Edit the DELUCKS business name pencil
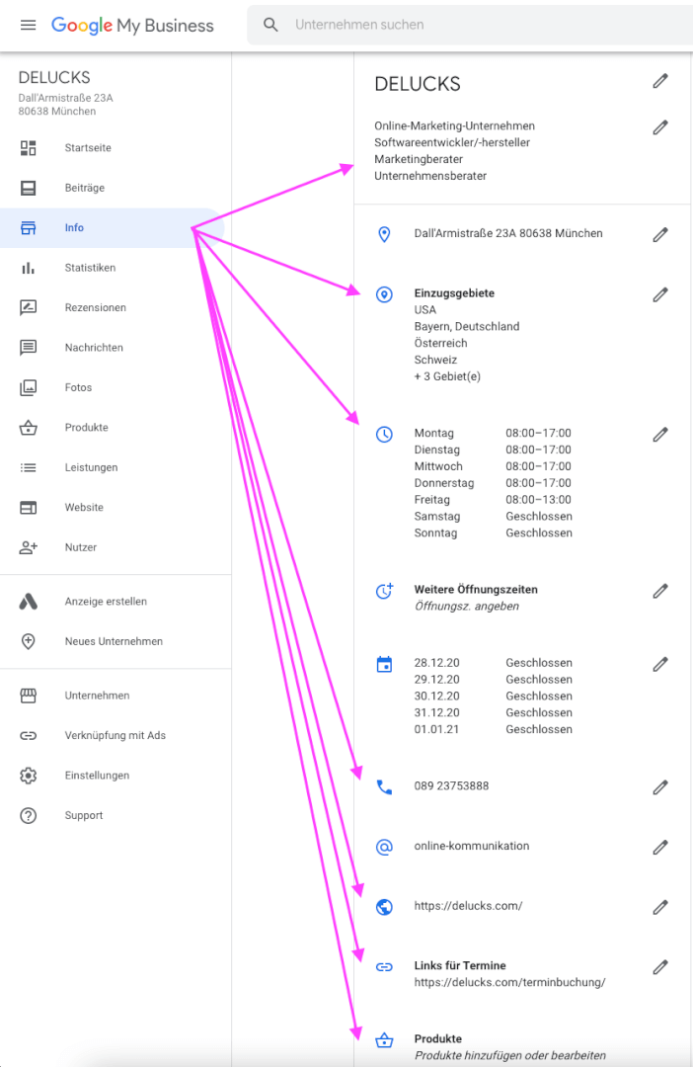 (660, 81)
